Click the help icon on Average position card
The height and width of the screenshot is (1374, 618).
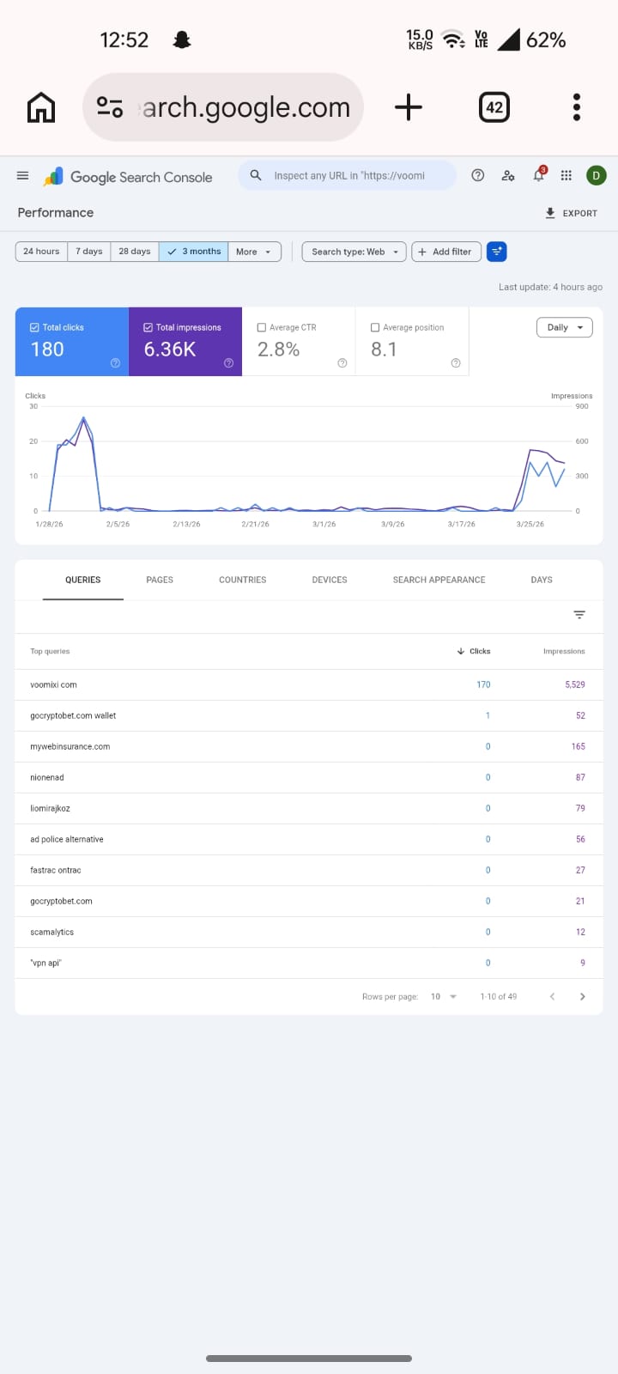coord(455,363)
